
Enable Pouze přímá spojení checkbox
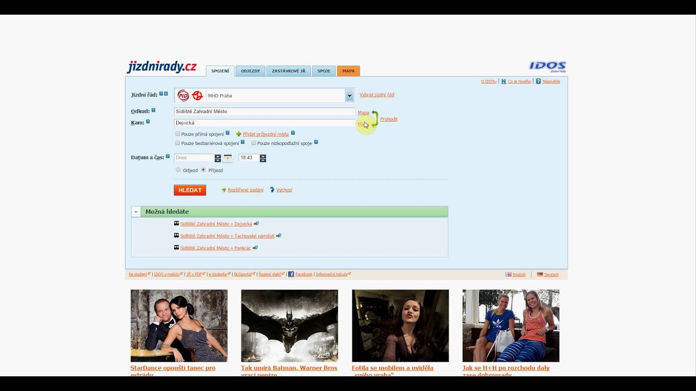(178, 134)
